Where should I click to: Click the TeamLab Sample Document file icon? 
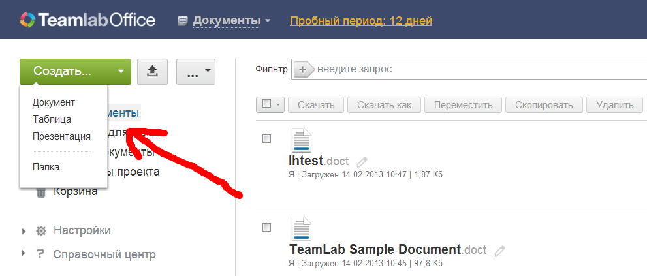coord(302,229)
